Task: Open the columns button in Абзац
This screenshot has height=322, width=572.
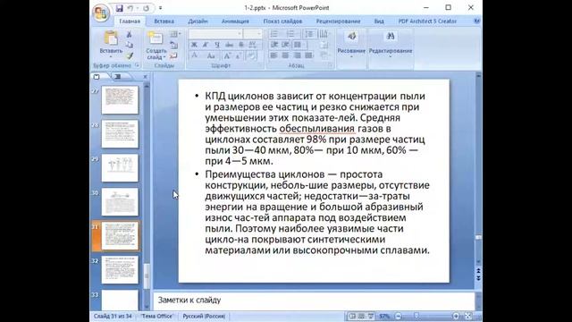Action: click(x=299, y=45)
